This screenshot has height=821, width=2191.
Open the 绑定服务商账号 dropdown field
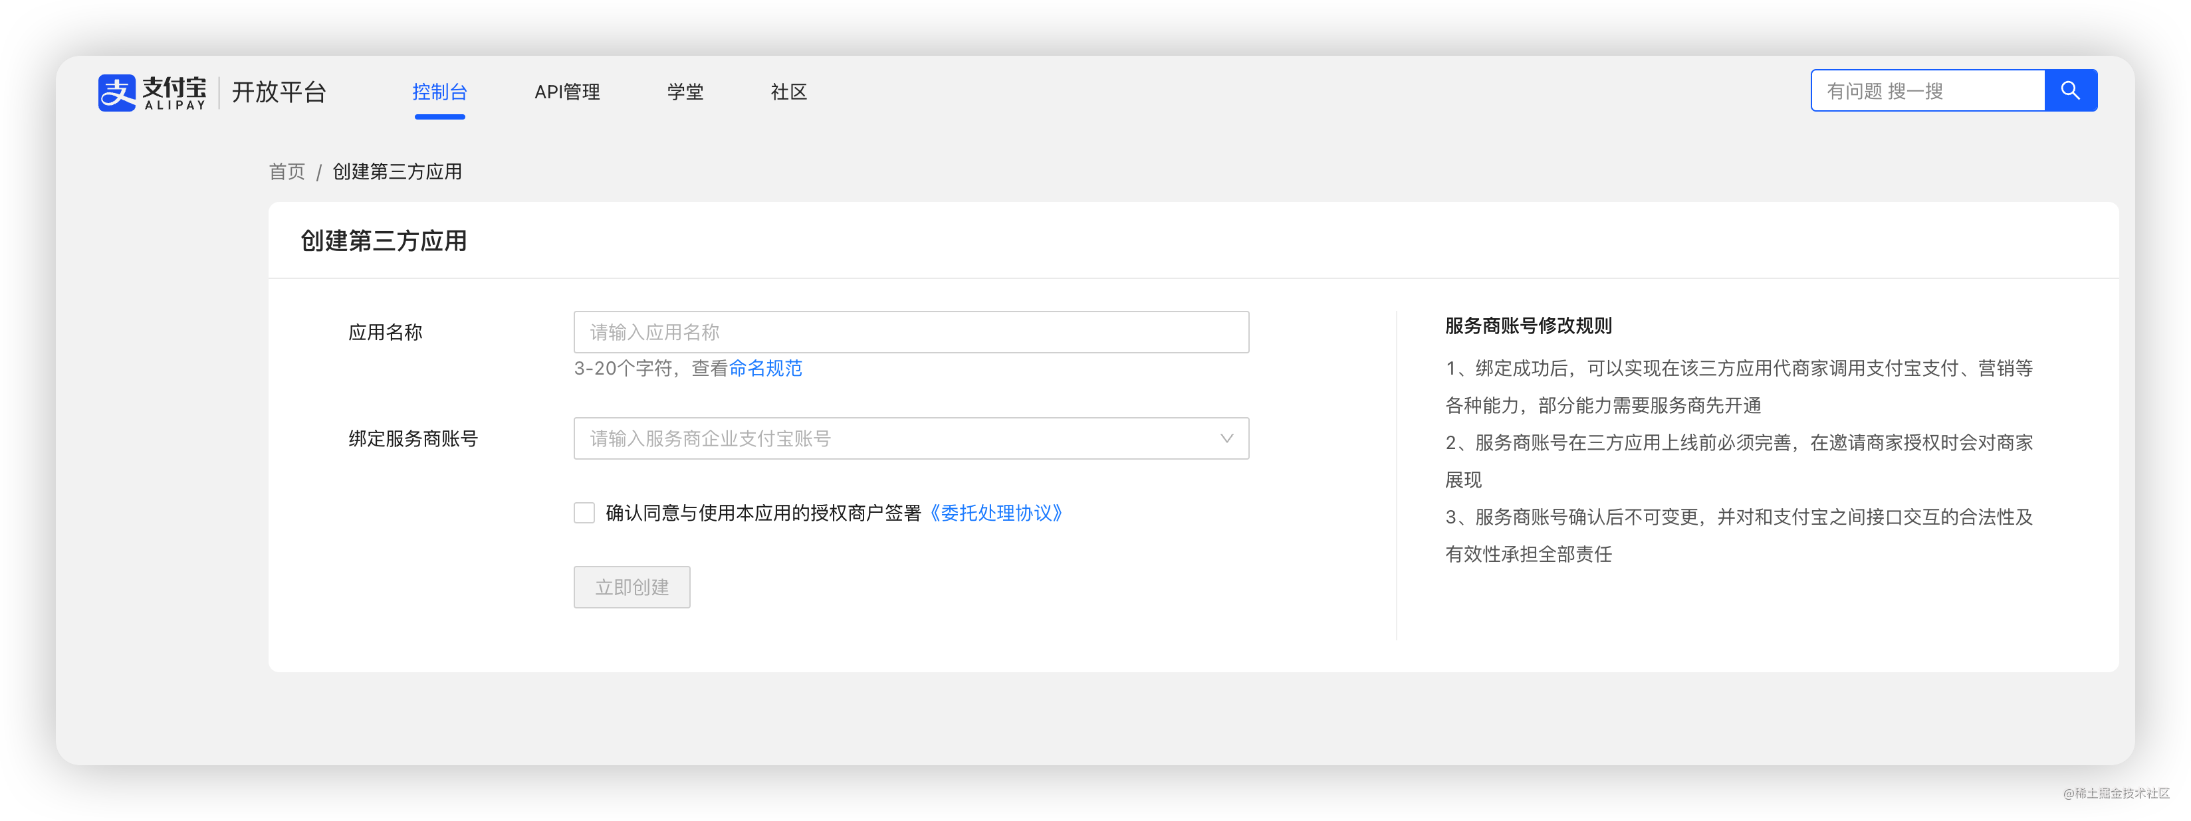click(911, 438)
